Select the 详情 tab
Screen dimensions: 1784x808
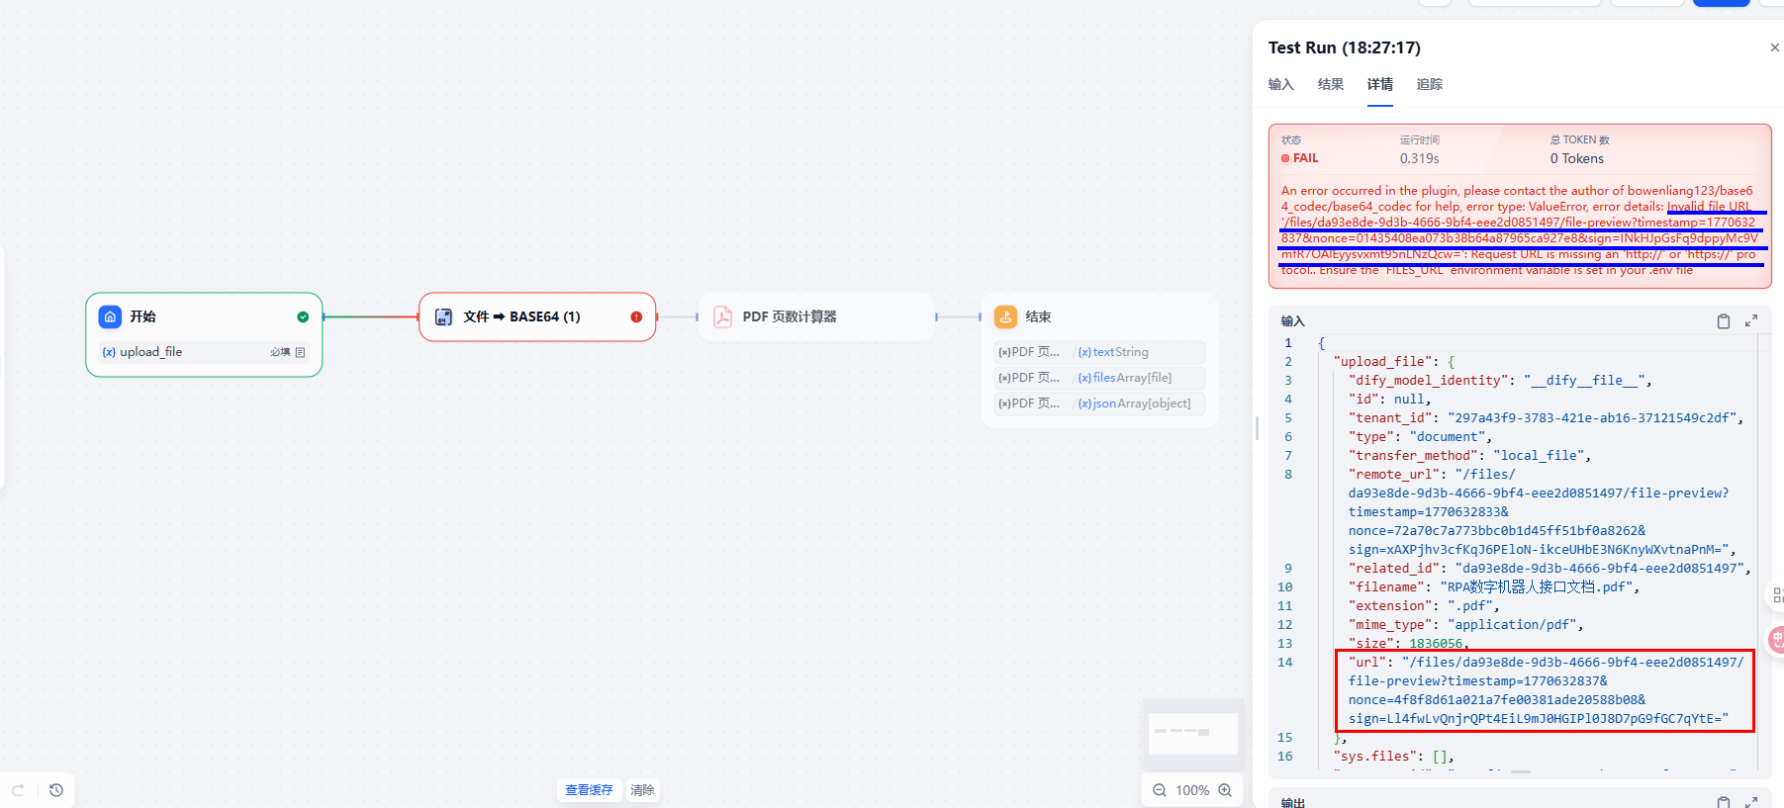[1380, 85]
